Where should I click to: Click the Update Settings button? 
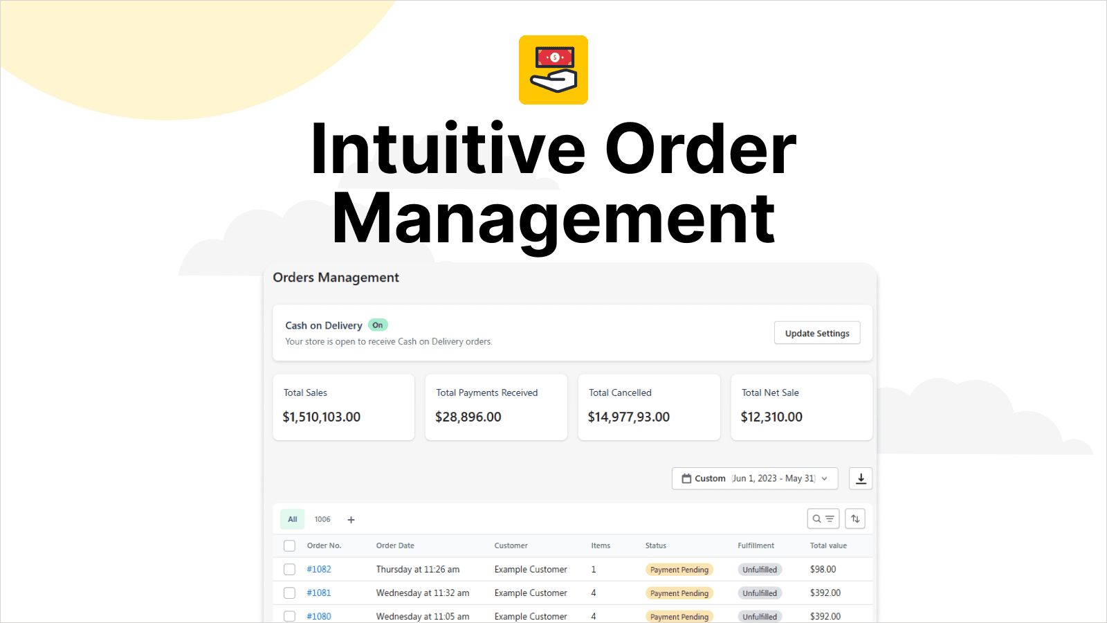(817, 333)
